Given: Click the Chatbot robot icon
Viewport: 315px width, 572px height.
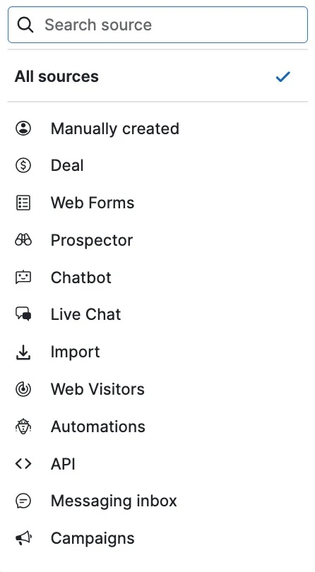Looking at the screenshot, I should click(x=23, y=278).
